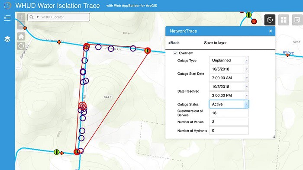Click the <Back link
This screenshot has height=170, width=303.
(x=174, y=43)
